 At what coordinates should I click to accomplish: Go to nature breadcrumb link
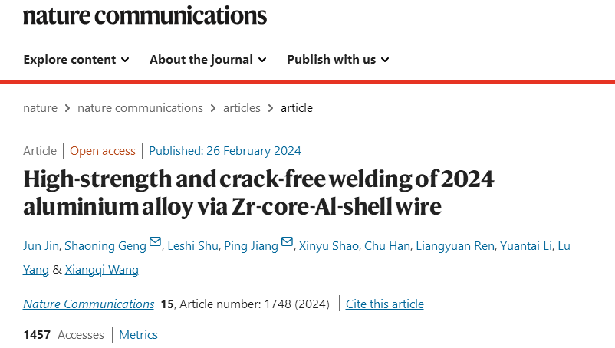tap(40, 108)
